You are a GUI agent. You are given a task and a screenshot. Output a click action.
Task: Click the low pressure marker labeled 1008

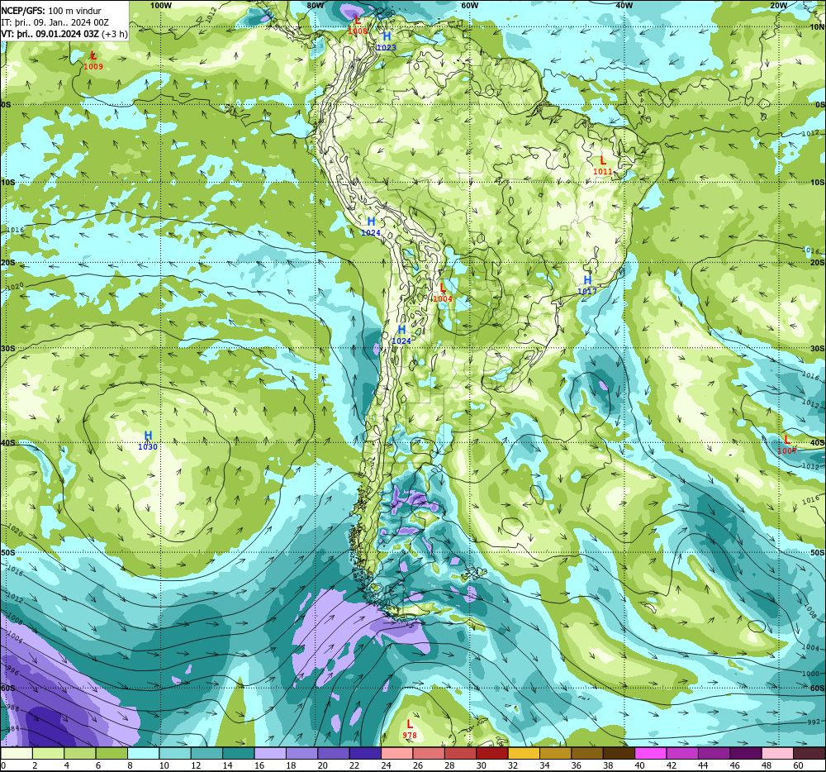tap(358, 25)
